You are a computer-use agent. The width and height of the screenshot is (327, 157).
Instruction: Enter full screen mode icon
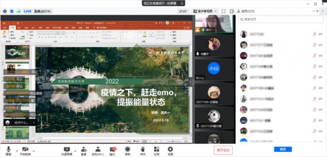[223, 11]
